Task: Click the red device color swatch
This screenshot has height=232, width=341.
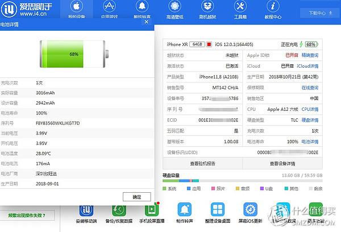Action: tap(209, 44)
